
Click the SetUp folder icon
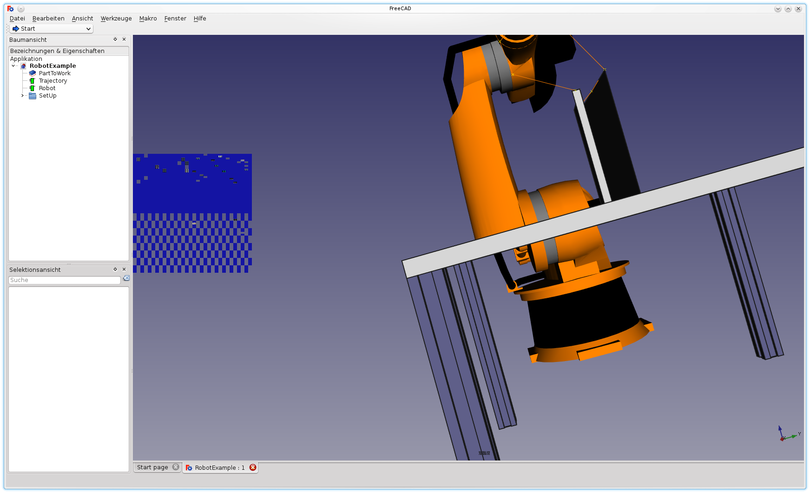pyautogui.click(x=33, y=96)
